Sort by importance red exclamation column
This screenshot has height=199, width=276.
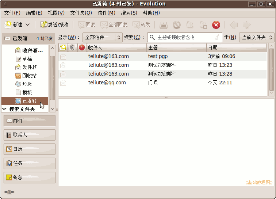[x=82, y=47]
